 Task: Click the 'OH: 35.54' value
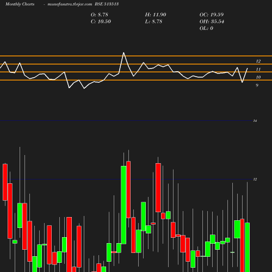point(212,22)
